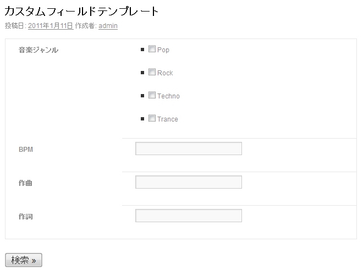Check the Pop genre checkbox
363x275 pixels.
[152, 50]
